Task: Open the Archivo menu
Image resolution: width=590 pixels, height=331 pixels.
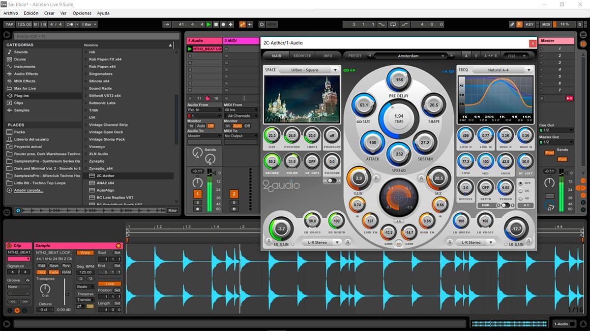Action: (11, 13)
